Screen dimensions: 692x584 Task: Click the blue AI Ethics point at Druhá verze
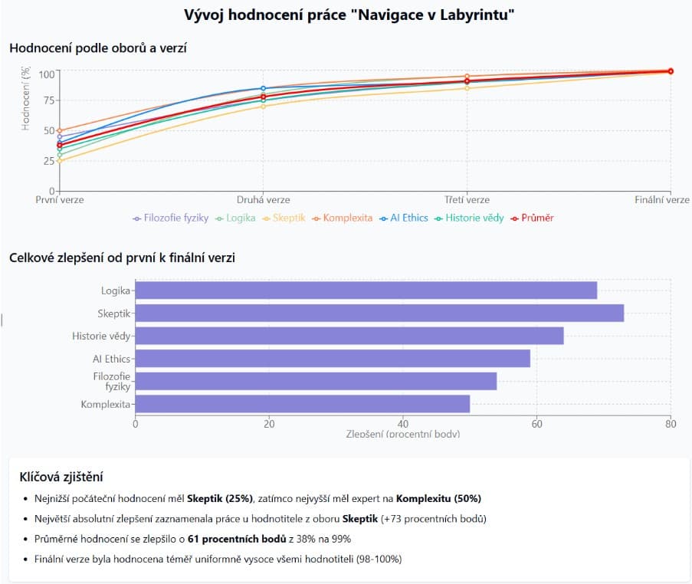(263, 88)
